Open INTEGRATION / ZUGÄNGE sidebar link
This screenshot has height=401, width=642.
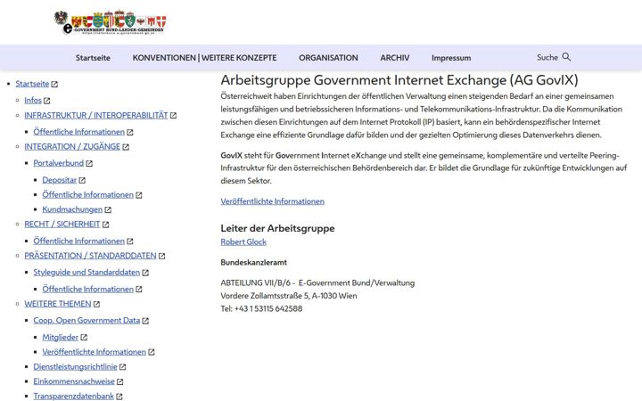[72, 146]
